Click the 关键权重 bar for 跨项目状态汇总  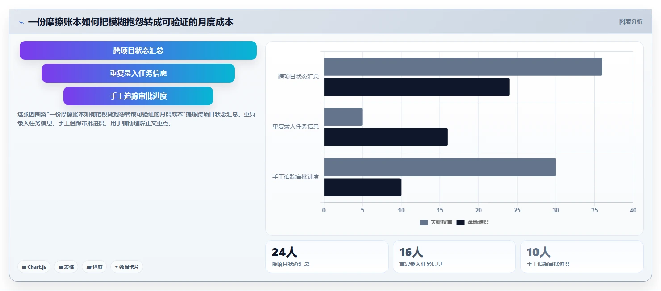pos(463,67)
